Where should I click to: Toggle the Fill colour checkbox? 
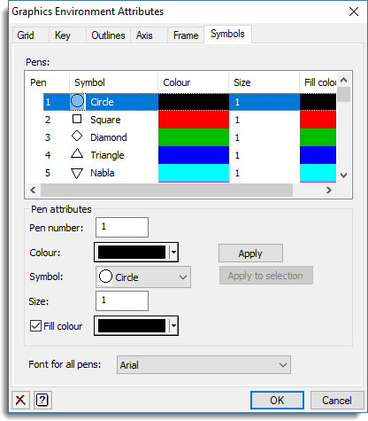point(35,326)
